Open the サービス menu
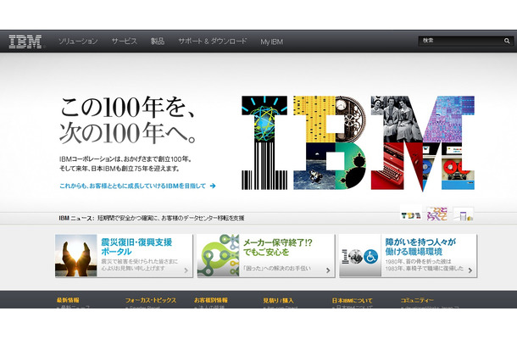517x339 pixels. tap(124, 42)
